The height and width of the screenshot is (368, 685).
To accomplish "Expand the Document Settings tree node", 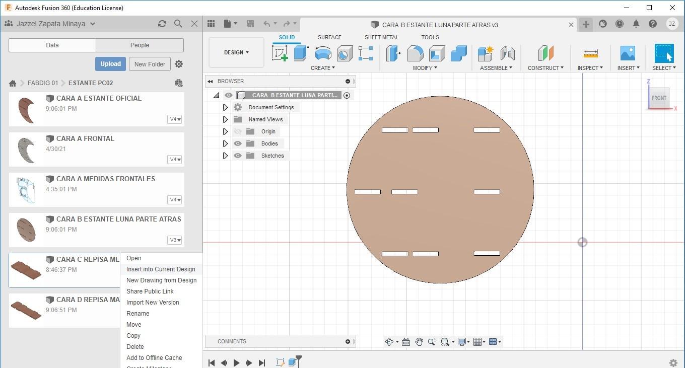I will tap(225, 107).
